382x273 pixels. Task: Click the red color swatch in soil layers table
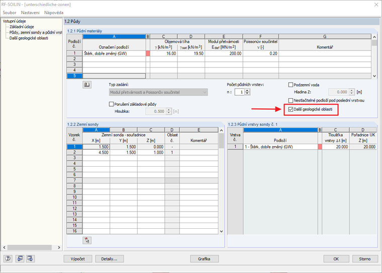(x=320, y=147)
